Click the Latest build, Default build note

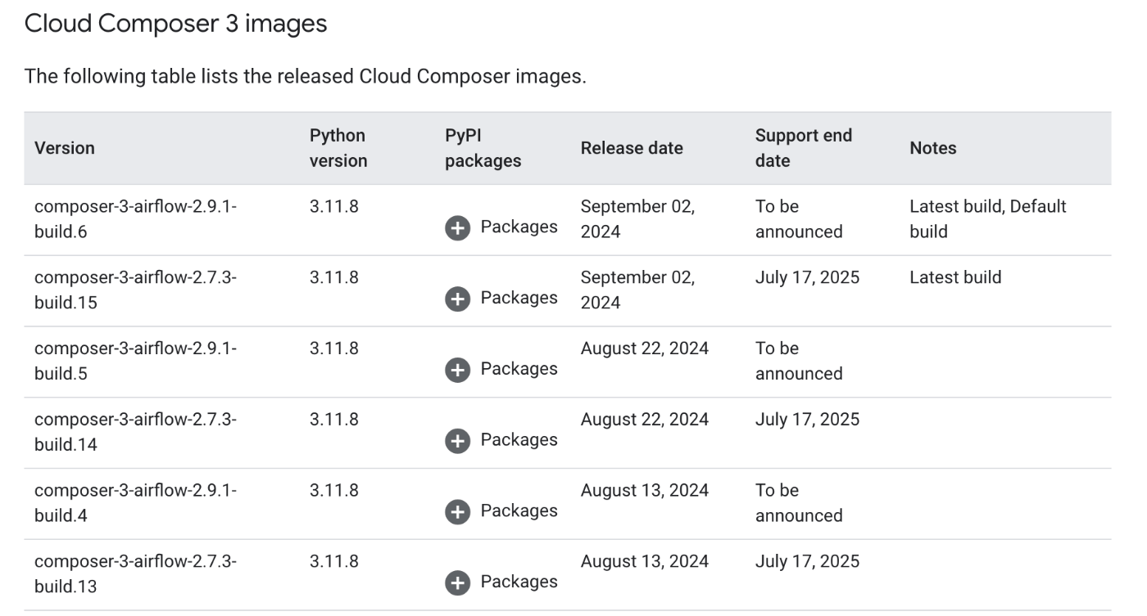tap(988, 219)
